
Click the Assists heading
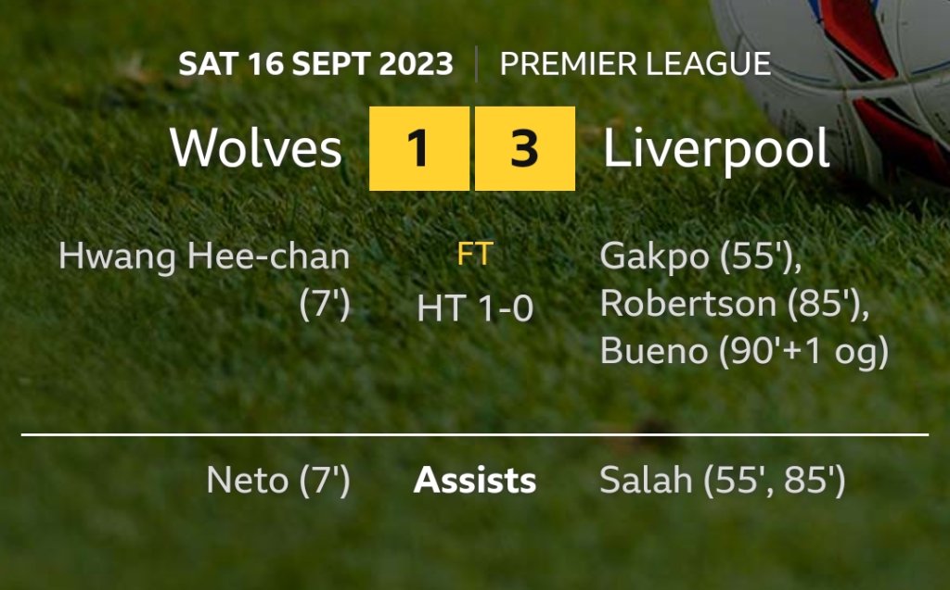click(x=475, y=480)
